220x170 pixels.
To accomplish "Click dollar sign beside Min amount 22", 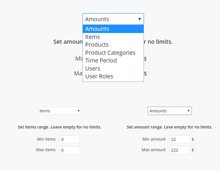I will pyautogui.click(x=193, y=140).
